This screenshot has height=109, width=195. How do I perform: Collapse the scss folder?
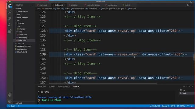tap(17, 32)
